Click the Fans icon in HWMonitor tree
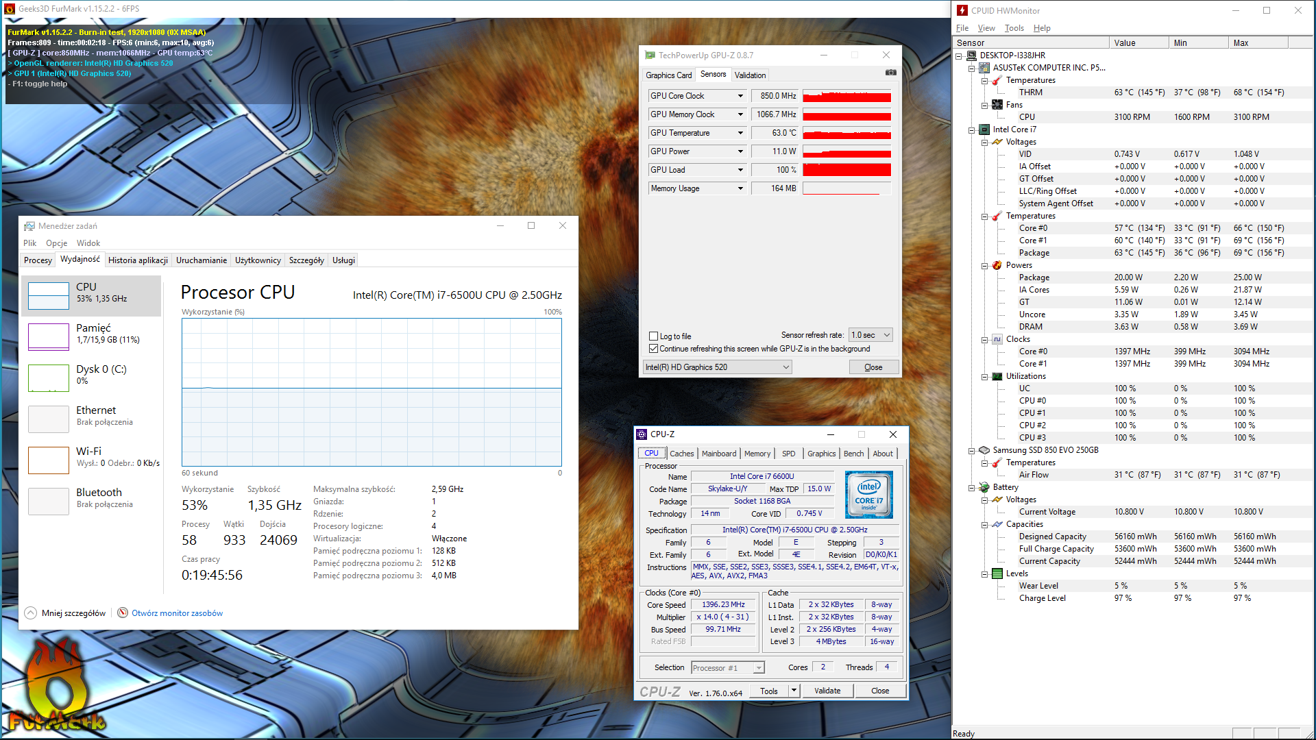Image resolution: width=1316 pixels, height=740 pixels. tap(997, 105)
